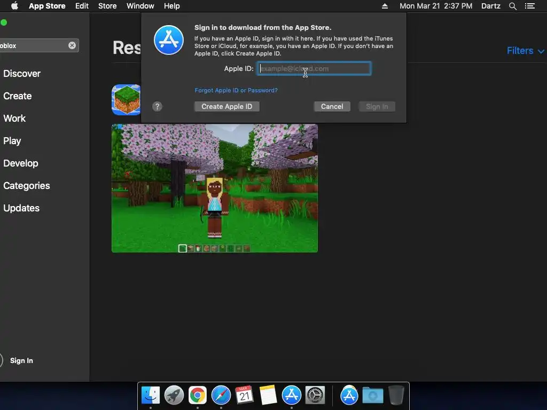Select Create in the sidebar
This screenshot has width=547, height=410.
pyautogui.click(x=18, y=96)
